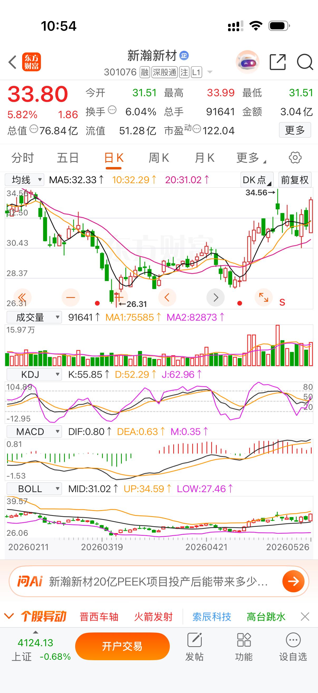This screenshot has height=693, width=318.
Task: Tap the orange arrow submit button
Action: coord(293,581)
